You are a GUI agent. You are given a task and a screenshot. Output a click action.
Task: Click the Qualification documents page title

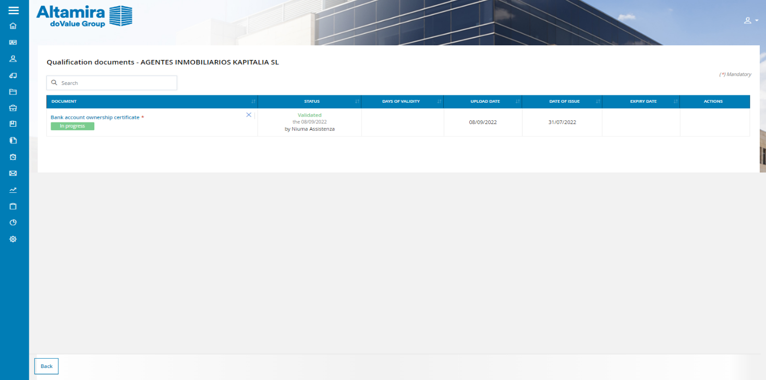click(163, 62)
